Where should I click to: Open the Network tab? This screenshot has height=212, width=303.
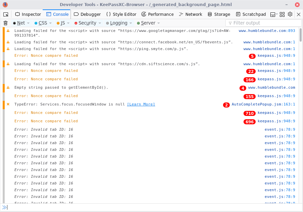190,14
